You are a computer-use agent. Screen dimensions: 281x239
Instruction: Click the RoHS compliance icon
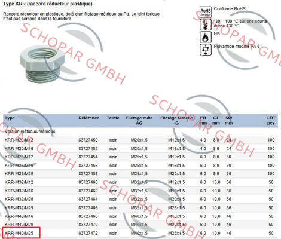[206, 12]
